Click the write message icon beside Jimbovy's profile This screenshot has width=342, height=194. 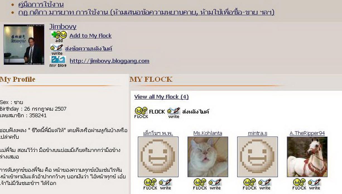point(57,49)
